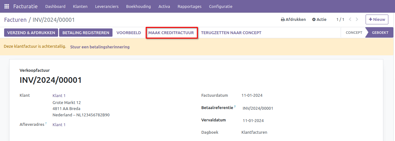Click Betaling registreren button
This screenshot has height=141, width=395.
click(x=86, y=33)
